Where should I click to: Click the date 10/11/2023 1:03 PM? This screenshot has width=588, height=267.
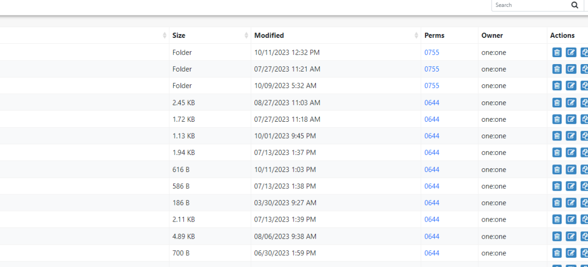[x=285, y=169]
